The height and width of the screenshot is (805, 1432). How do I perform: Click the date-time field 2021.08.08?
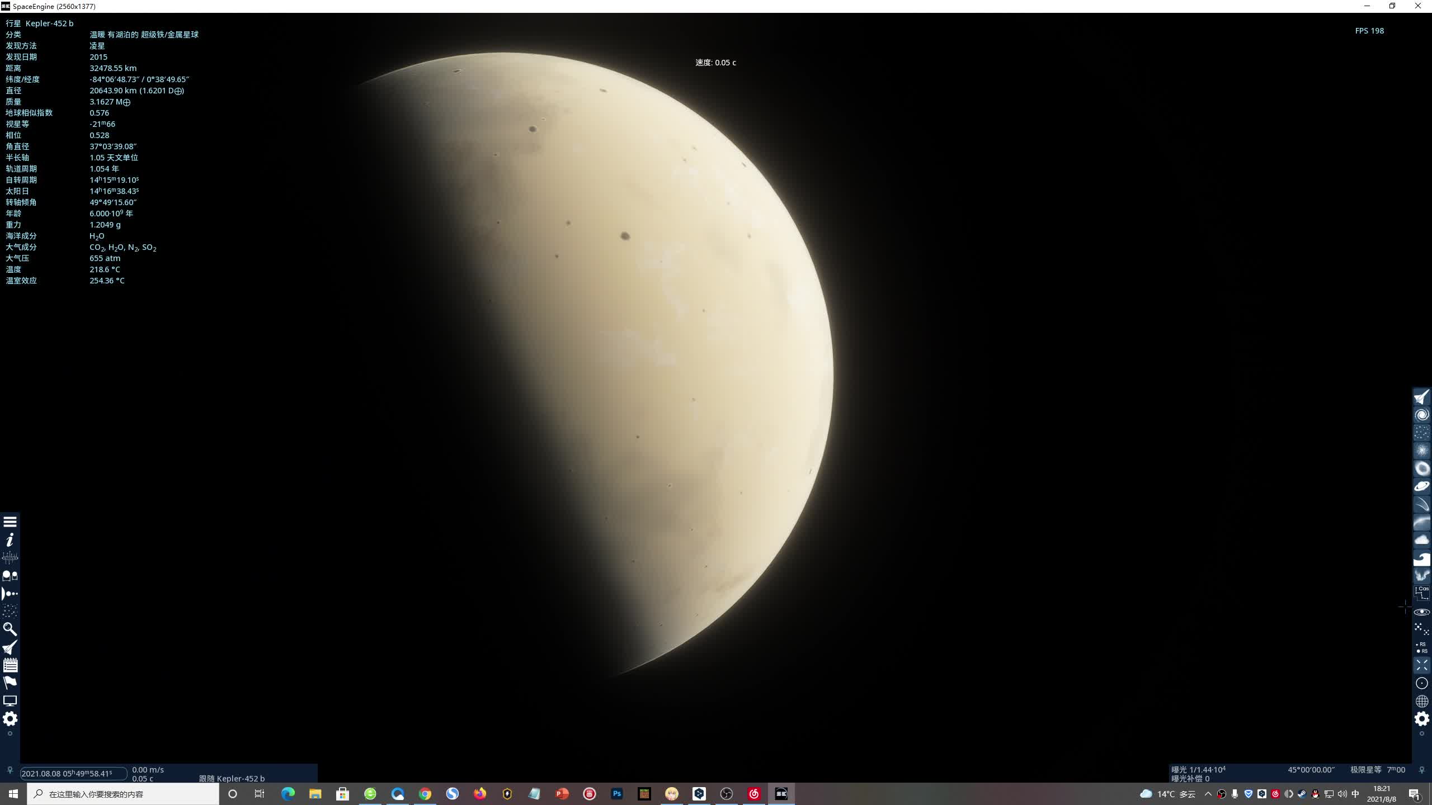pos(73,774)
